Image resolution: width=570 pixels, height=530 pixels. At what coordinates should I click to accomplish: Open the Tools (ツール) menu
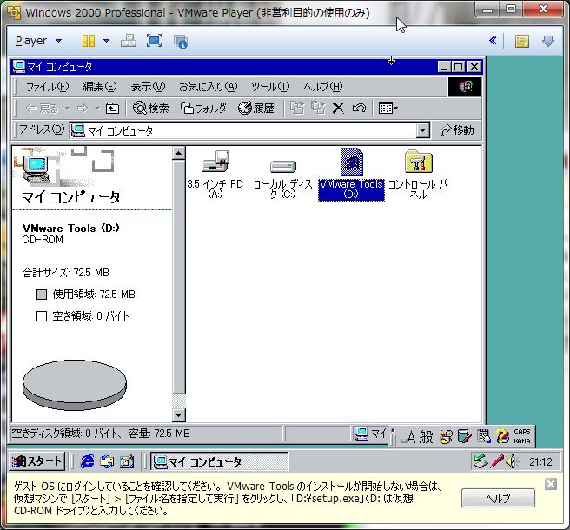click(270, 87)
